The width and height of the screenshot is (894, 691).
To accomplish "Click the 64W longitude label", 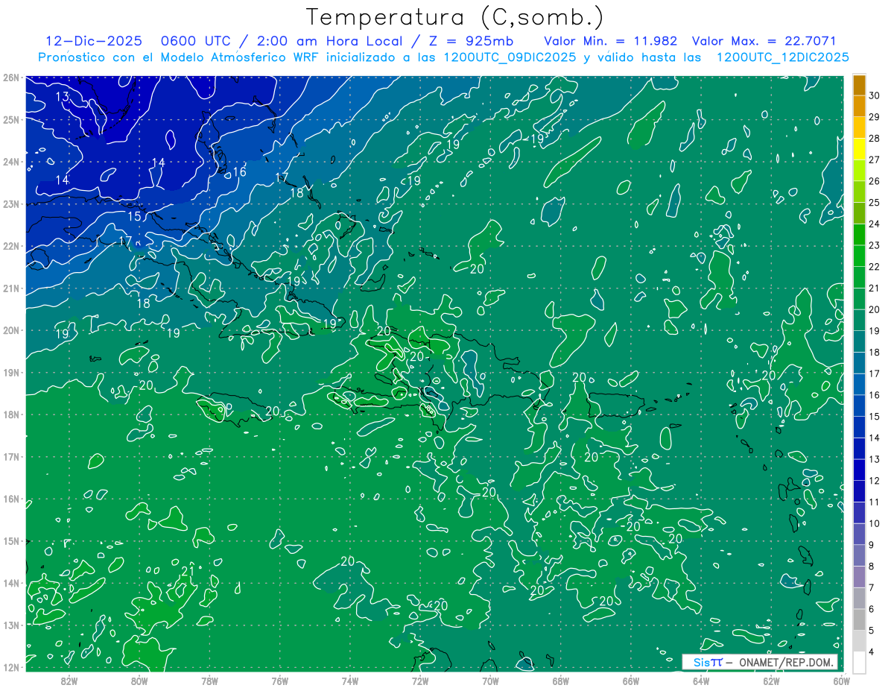I will coord(701,681).
